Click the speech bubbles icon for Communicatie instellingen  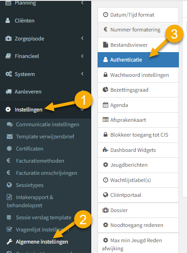click(x=9, y=124)
